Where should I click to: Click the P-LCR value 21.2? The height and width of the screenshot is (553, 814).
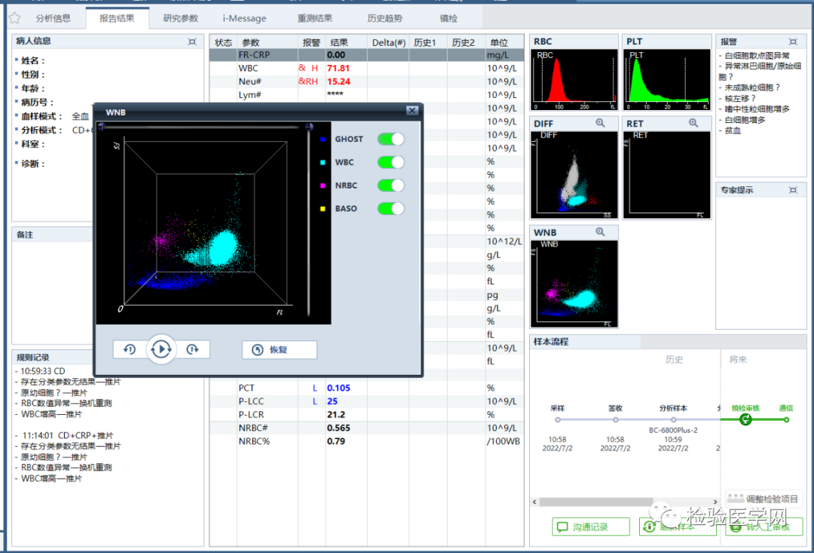336,415
